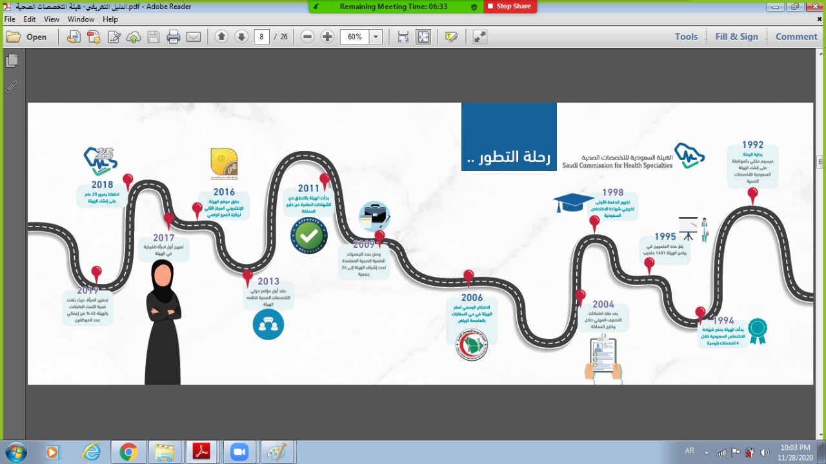
Task: Open the zoom percentage dropdown arrow
Action: tap(376, 37)
